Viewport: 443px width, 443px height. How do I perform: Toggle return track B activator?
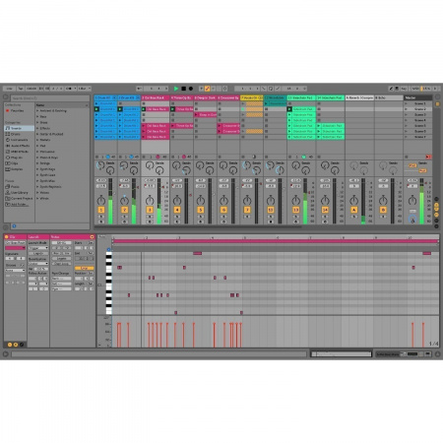[383, 210]
